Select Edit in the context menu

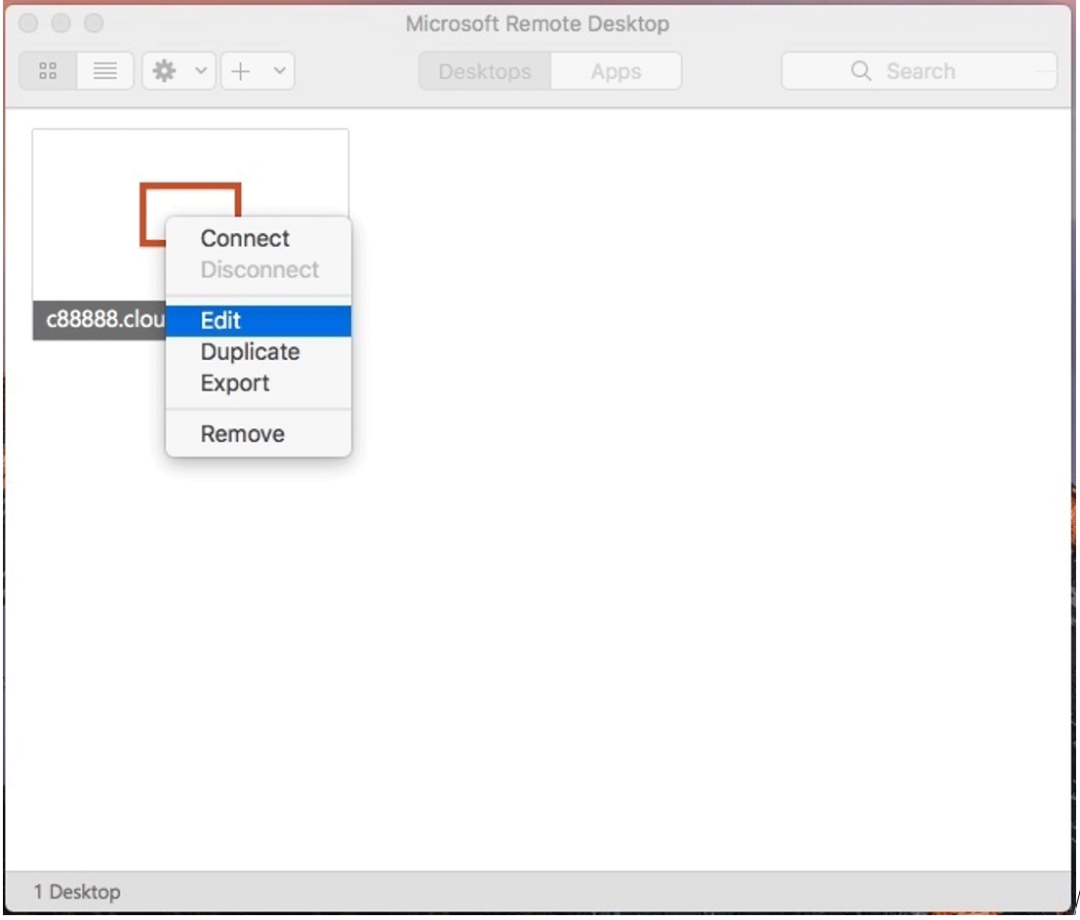[259, 321]
